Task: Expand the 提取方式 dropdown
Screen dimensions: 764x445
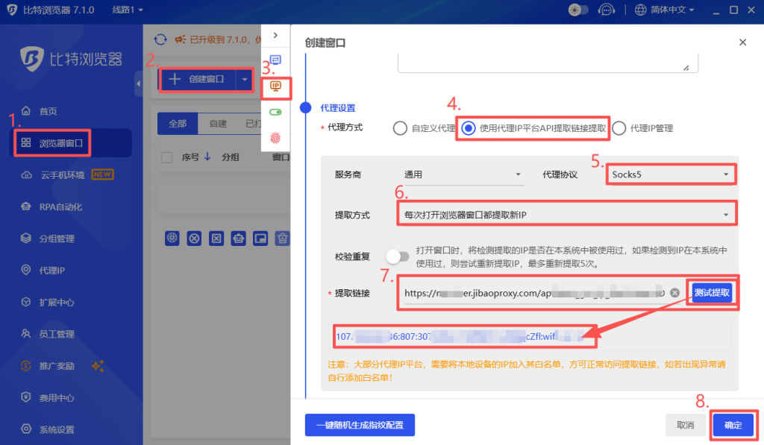Action: 565,215
